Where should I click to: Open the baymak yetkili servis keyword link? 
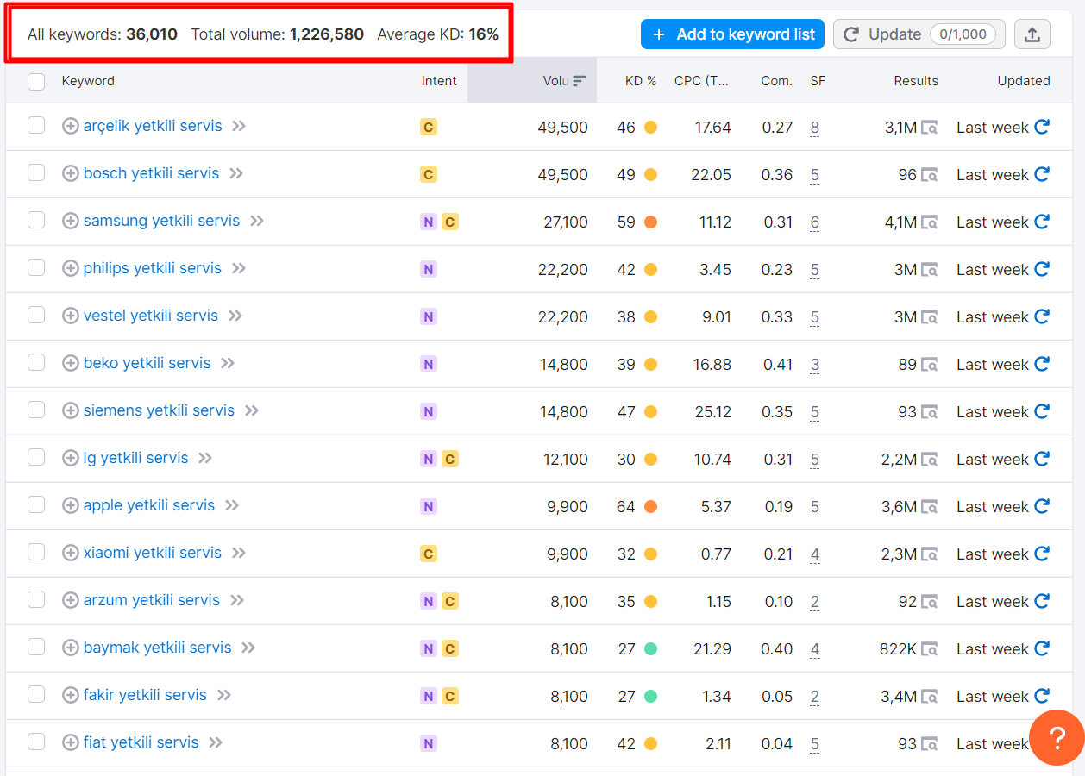pos(158,648)
